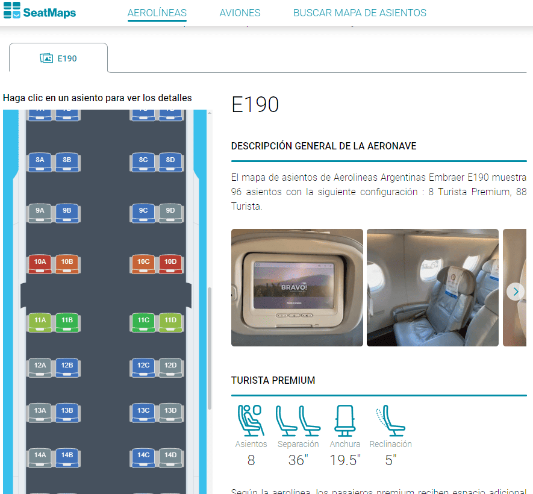Open the AEROLÍNEAS menu

[157, 13]
